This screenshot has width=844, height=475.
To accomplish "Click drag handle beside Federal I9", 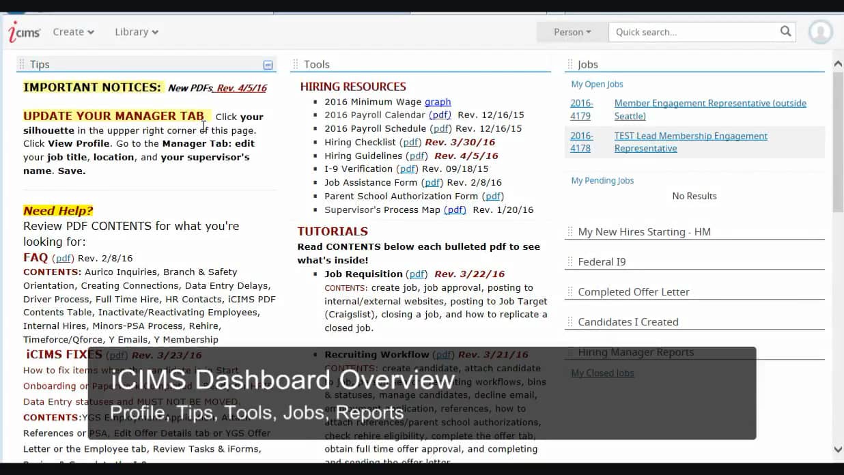I will [x=569, y=261].
